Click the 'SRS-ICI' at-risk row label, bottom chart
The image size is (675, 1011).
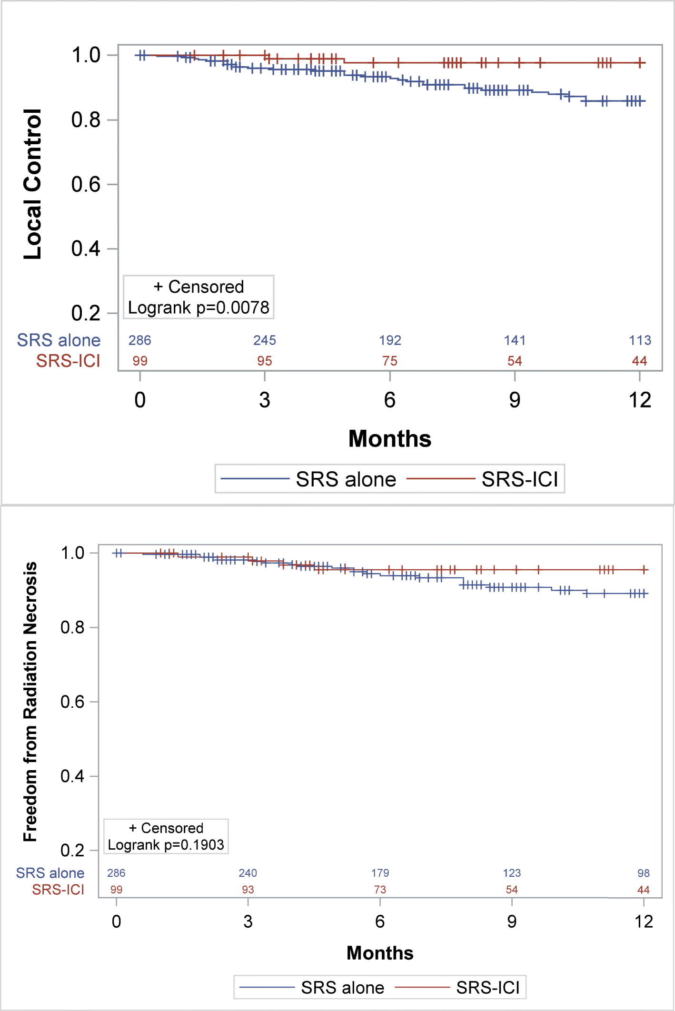(58, 890)
